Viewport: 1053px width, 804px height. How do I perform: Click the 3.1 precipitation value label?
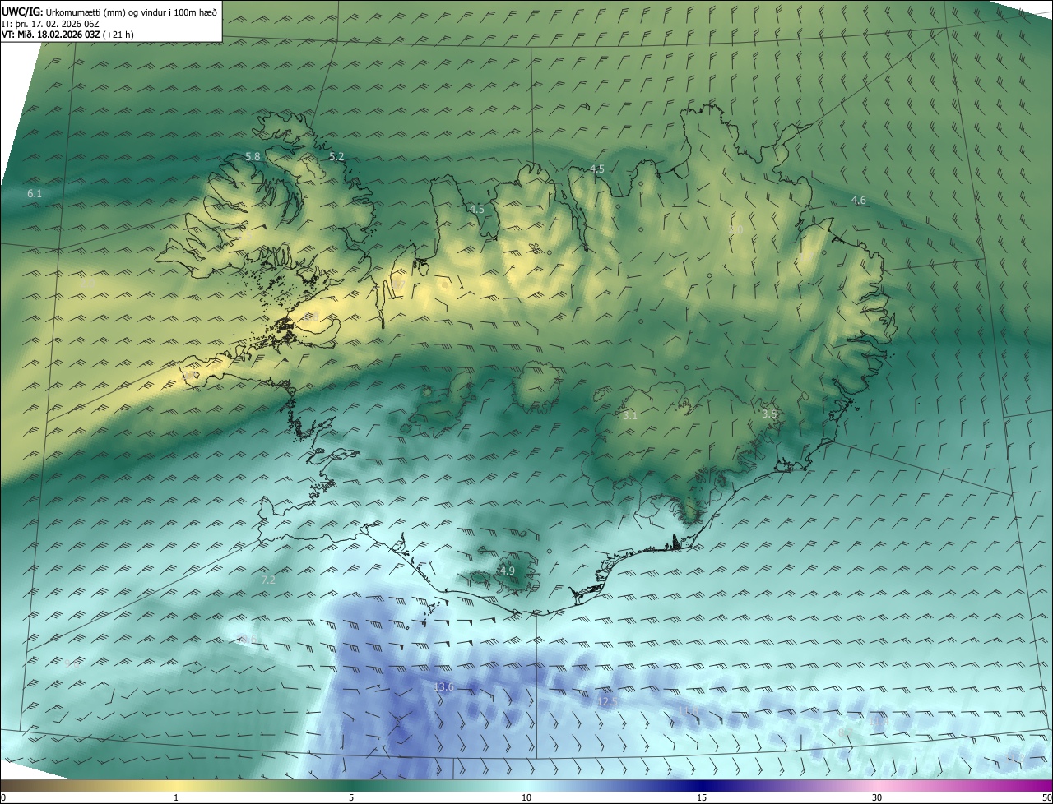629,416
